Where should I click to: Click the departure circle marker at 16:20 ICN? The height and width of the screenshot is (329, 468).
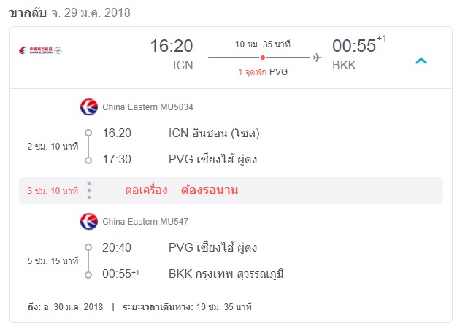[88, 133]
